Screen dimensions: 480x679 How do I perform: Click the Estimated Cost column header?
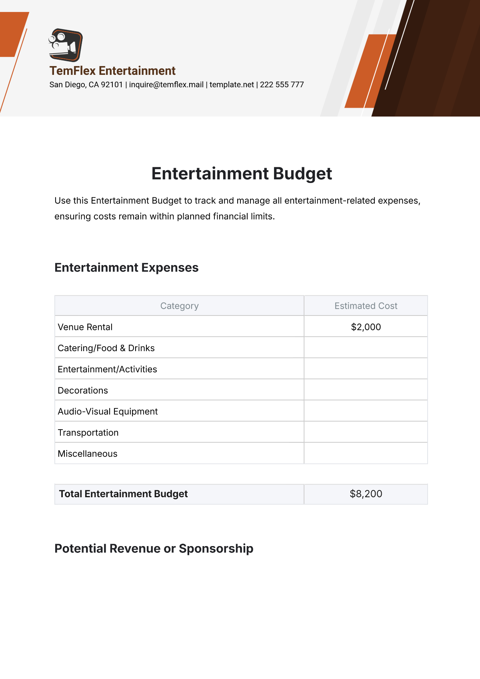click(x=366, y=306)
